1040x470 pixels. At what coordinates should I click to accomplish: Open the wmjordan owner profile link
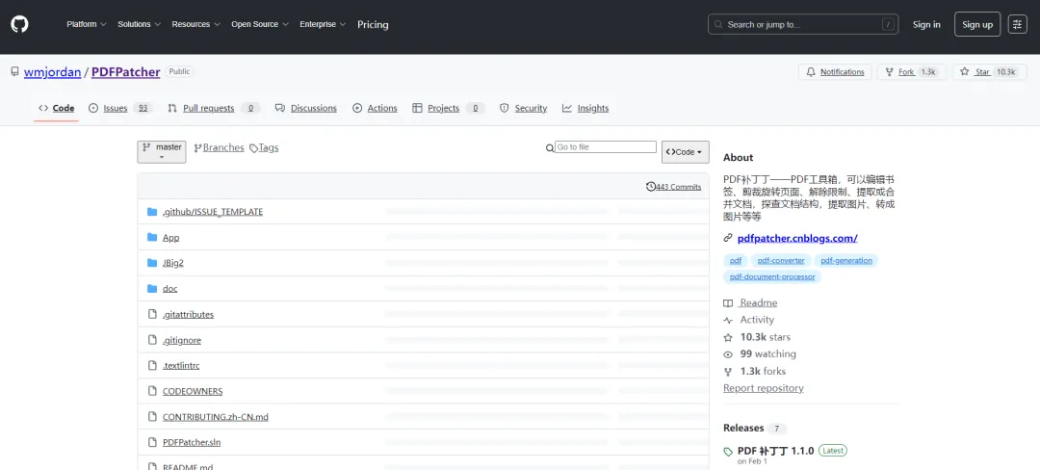click(x=52, y=72)
